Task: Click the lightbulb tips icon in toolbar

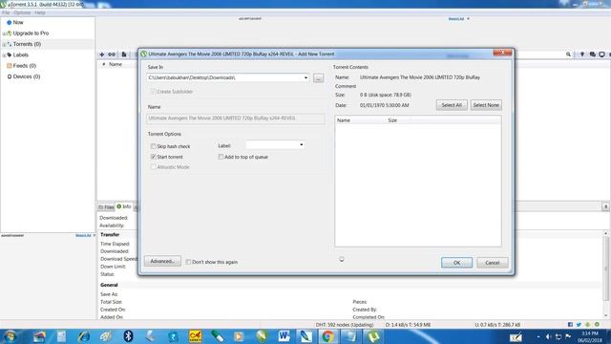Action: [x=582, y=54]
